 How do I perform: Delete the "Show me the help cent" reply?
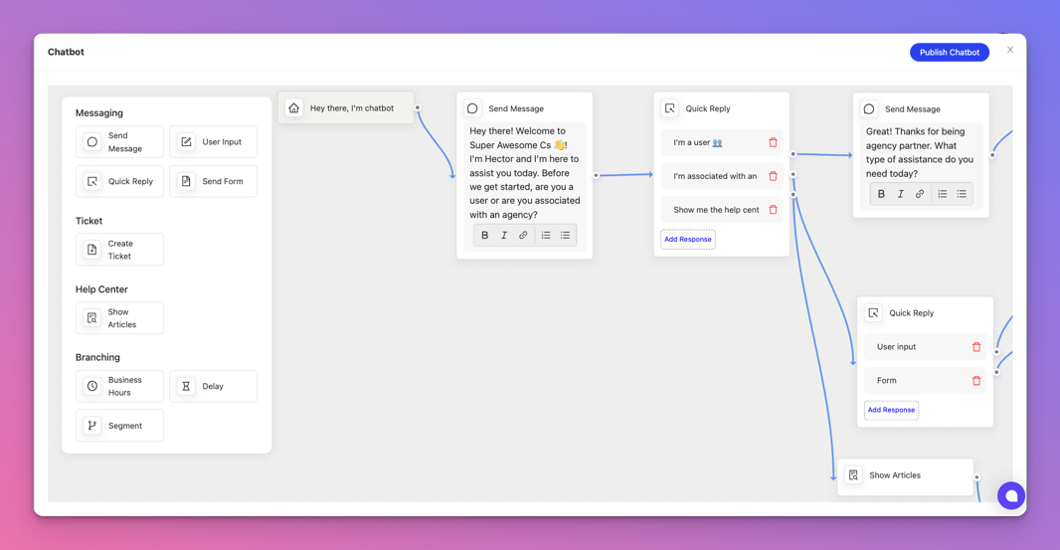pos(773,210)
